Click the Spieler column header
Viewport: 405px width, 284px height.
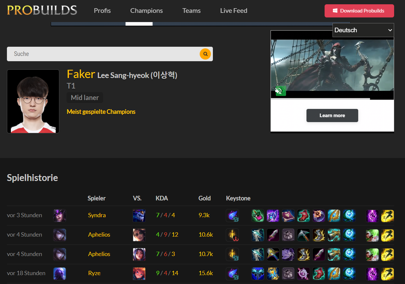point(97,198)
